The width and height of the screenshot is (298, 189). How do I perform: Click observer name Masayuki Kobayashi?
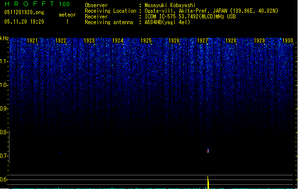pyautogui.click(x=170, y=5)
